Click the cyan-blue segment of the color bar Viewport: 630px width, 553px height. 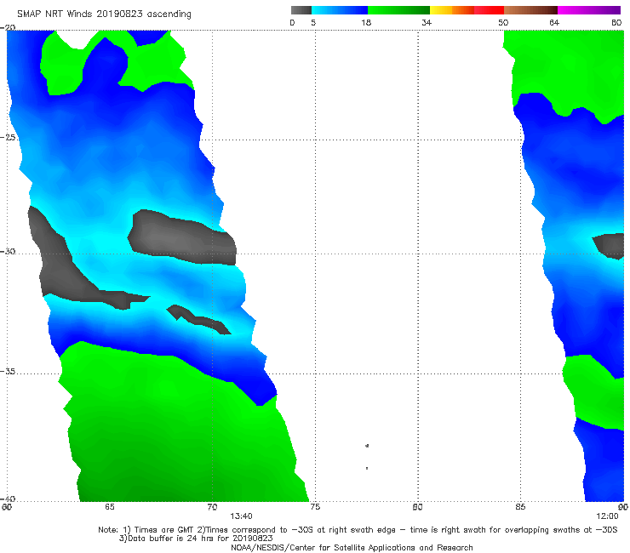340,10
